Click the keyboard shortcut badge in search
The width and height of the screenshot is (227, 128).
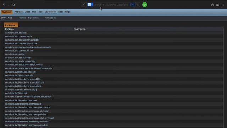click(x=132, y=5)
